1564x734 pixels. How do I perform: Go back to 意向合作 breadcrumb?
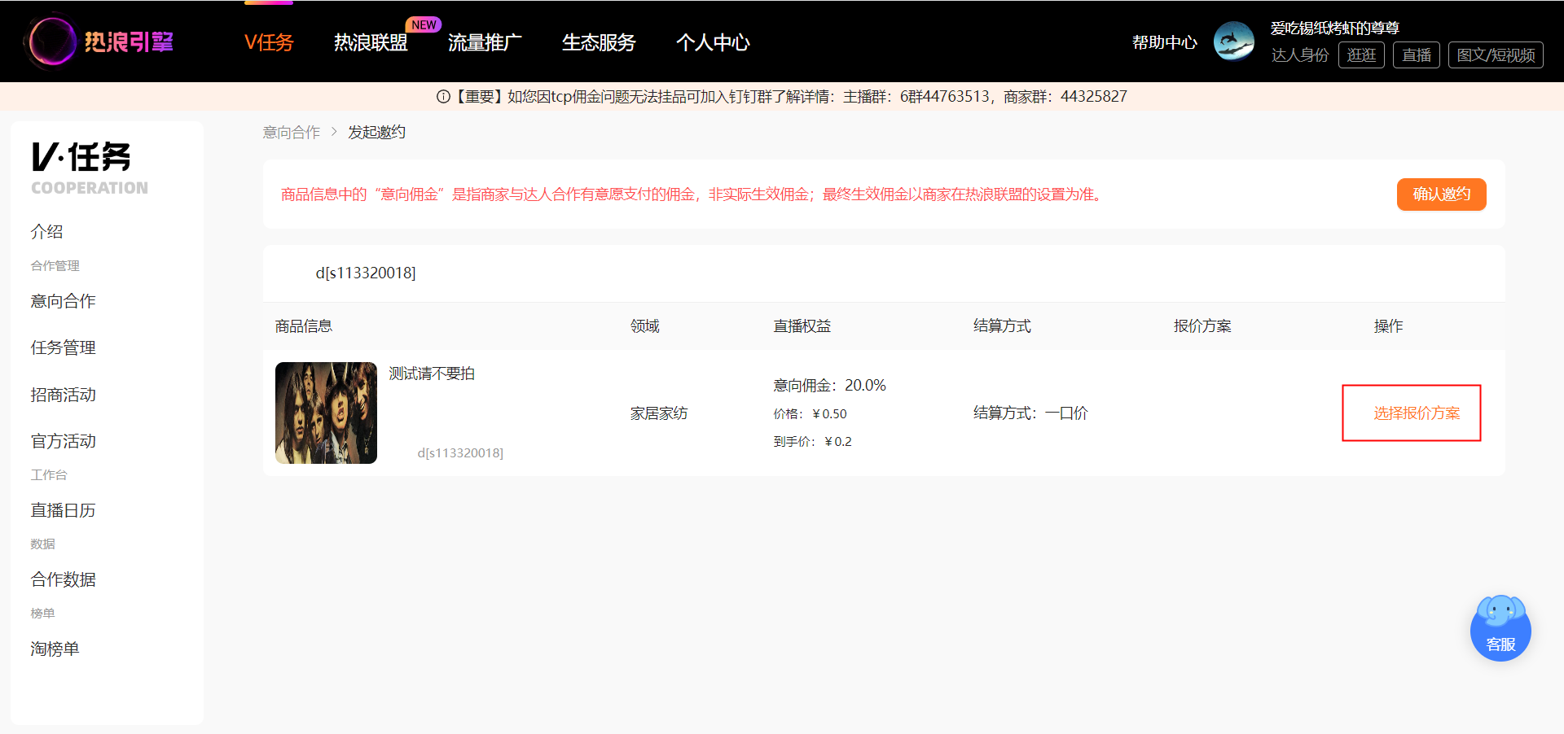point(291,132)
